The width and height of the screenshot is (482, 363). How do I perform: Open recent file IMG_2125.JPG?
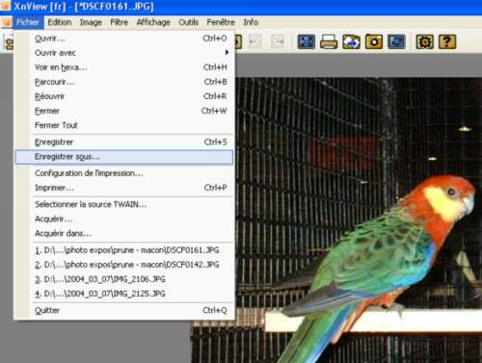[x=124, y=294]
